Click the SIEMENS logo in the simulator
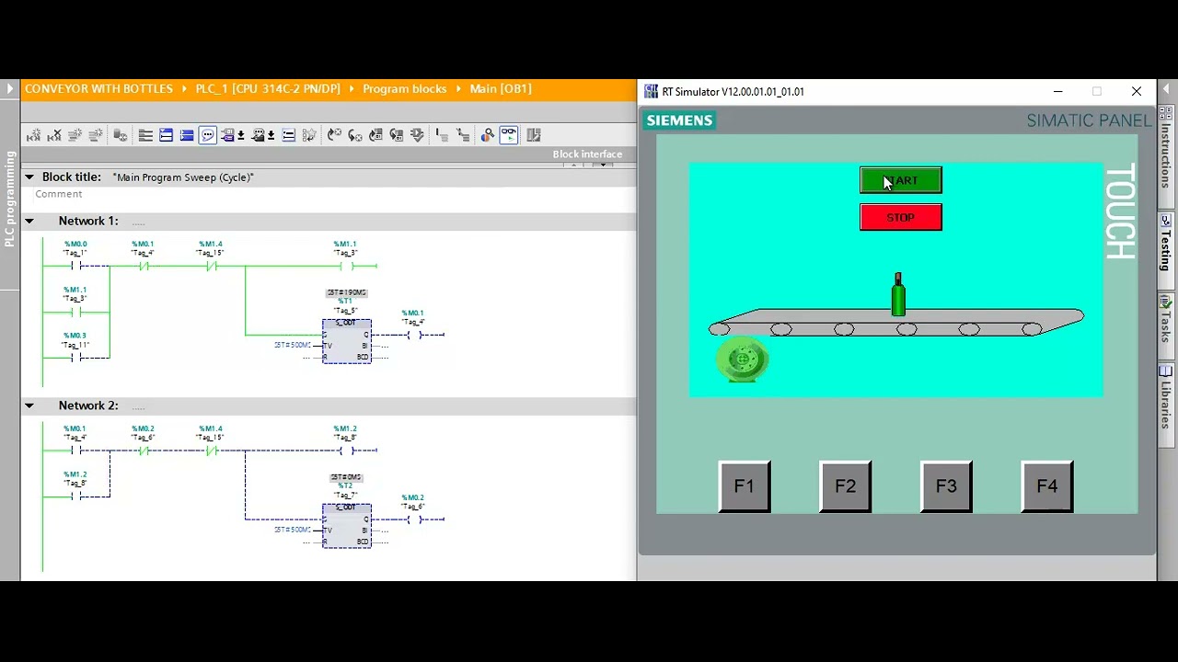This screenshot has height=662, width=1178. click(x=679, y=120)
